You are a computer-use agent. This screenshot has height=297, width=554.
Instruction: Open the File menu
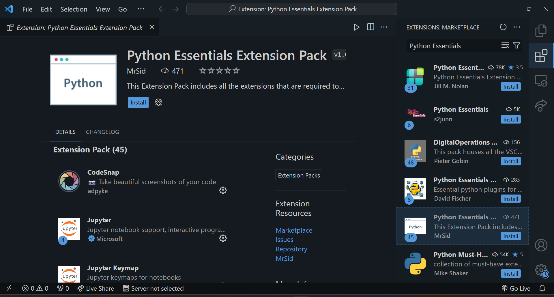(x=27, y=9)
